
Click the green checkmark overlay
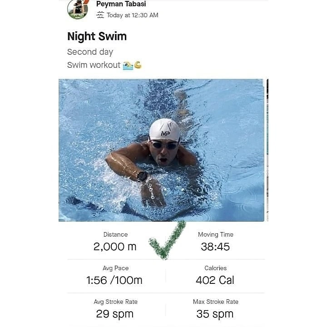167,240
